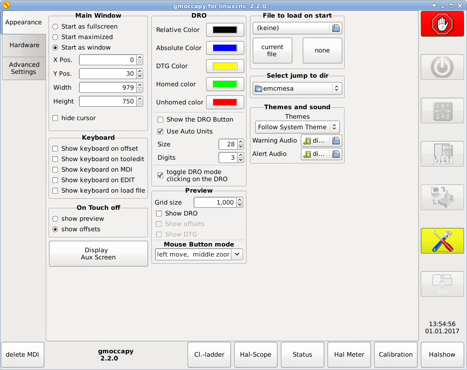Launch Halshow
467x370 pixels.
click(x=442, y=354)
